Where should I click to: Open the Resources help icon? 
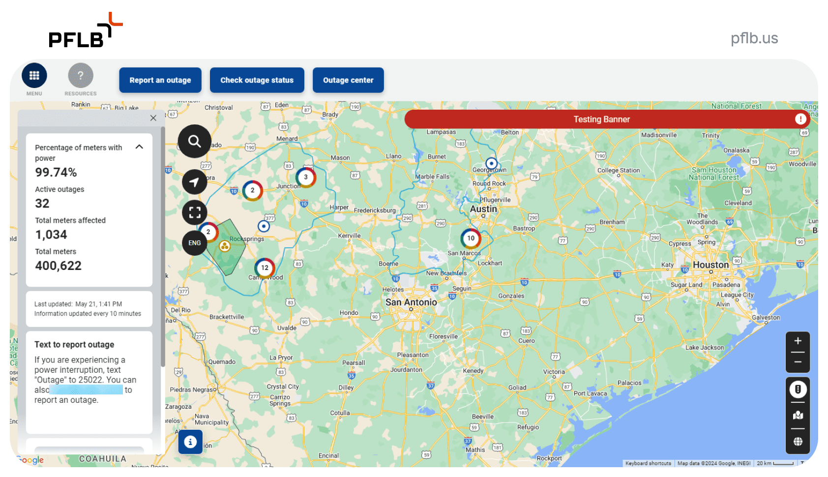[81, 76]
